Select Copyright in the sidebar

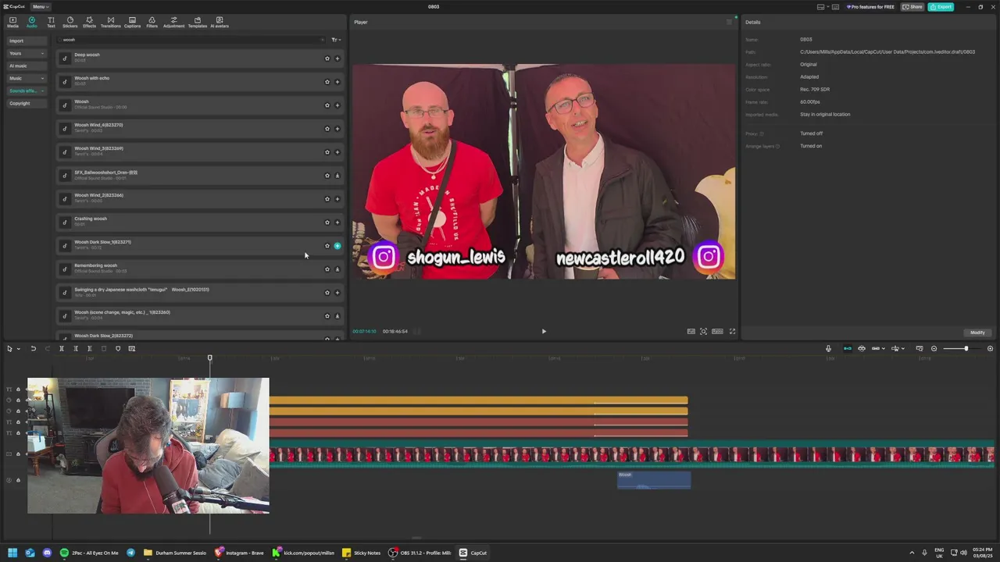[x=27, y=103]
